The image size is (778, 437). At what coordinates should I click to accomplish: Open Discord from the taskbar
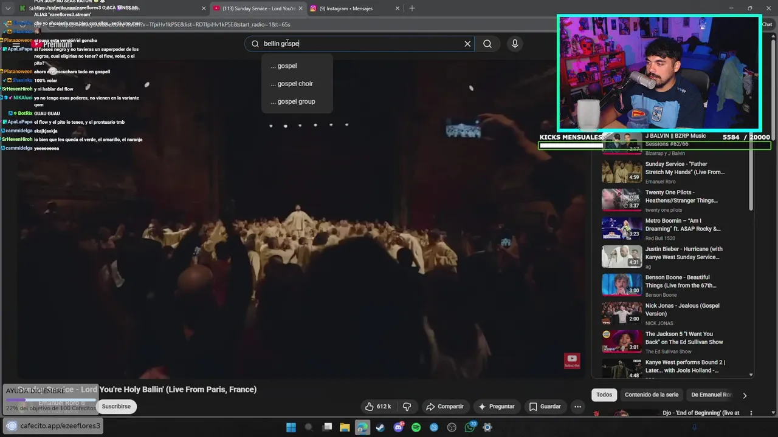point(399,427)
